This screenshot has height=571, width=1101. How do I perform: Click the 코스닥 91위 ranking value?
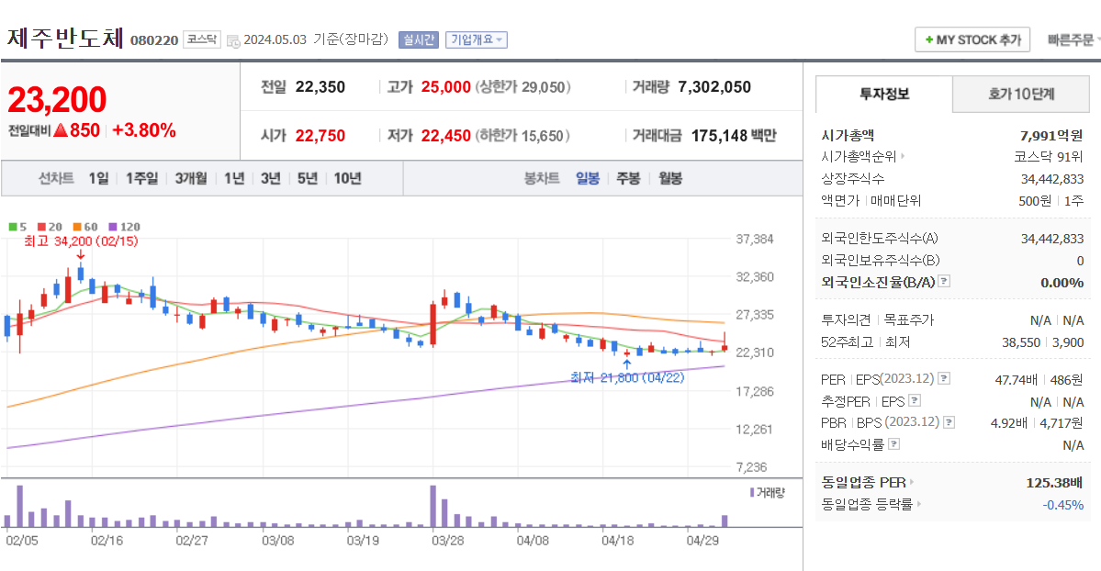(x=1049, y=157)
